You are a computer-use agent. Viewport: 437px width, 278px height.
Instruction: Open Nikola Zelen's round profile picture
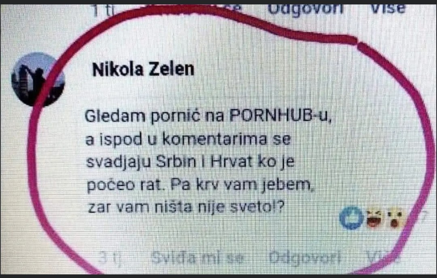coord(38,79)
